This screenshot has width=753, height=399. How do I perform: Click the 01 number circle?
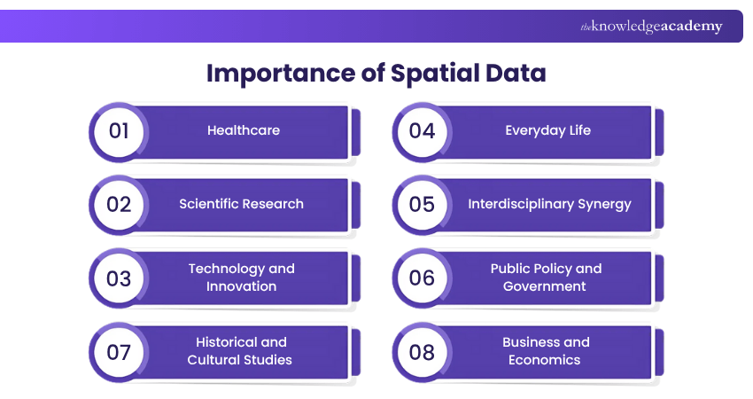click(119, 131)
